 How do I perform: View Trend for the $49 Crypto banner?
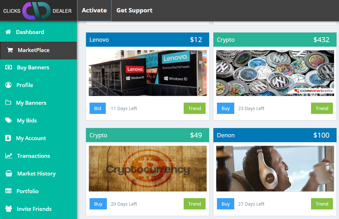click(x=195, y=204)
